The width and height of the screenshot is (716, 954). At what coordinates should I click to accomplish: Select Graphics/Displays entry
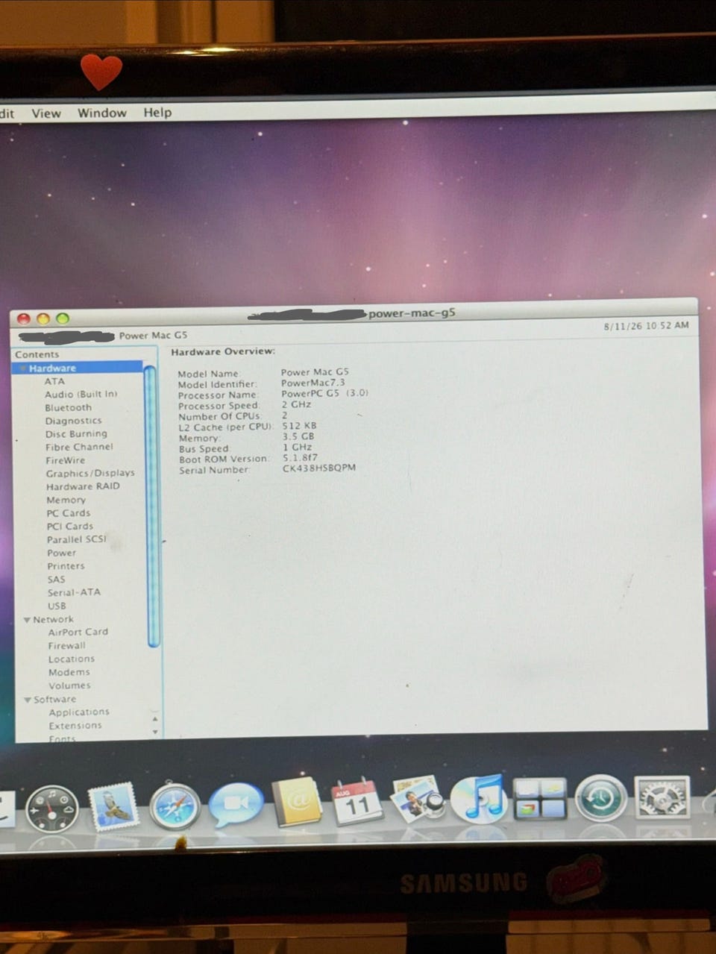tap(90, 473)
